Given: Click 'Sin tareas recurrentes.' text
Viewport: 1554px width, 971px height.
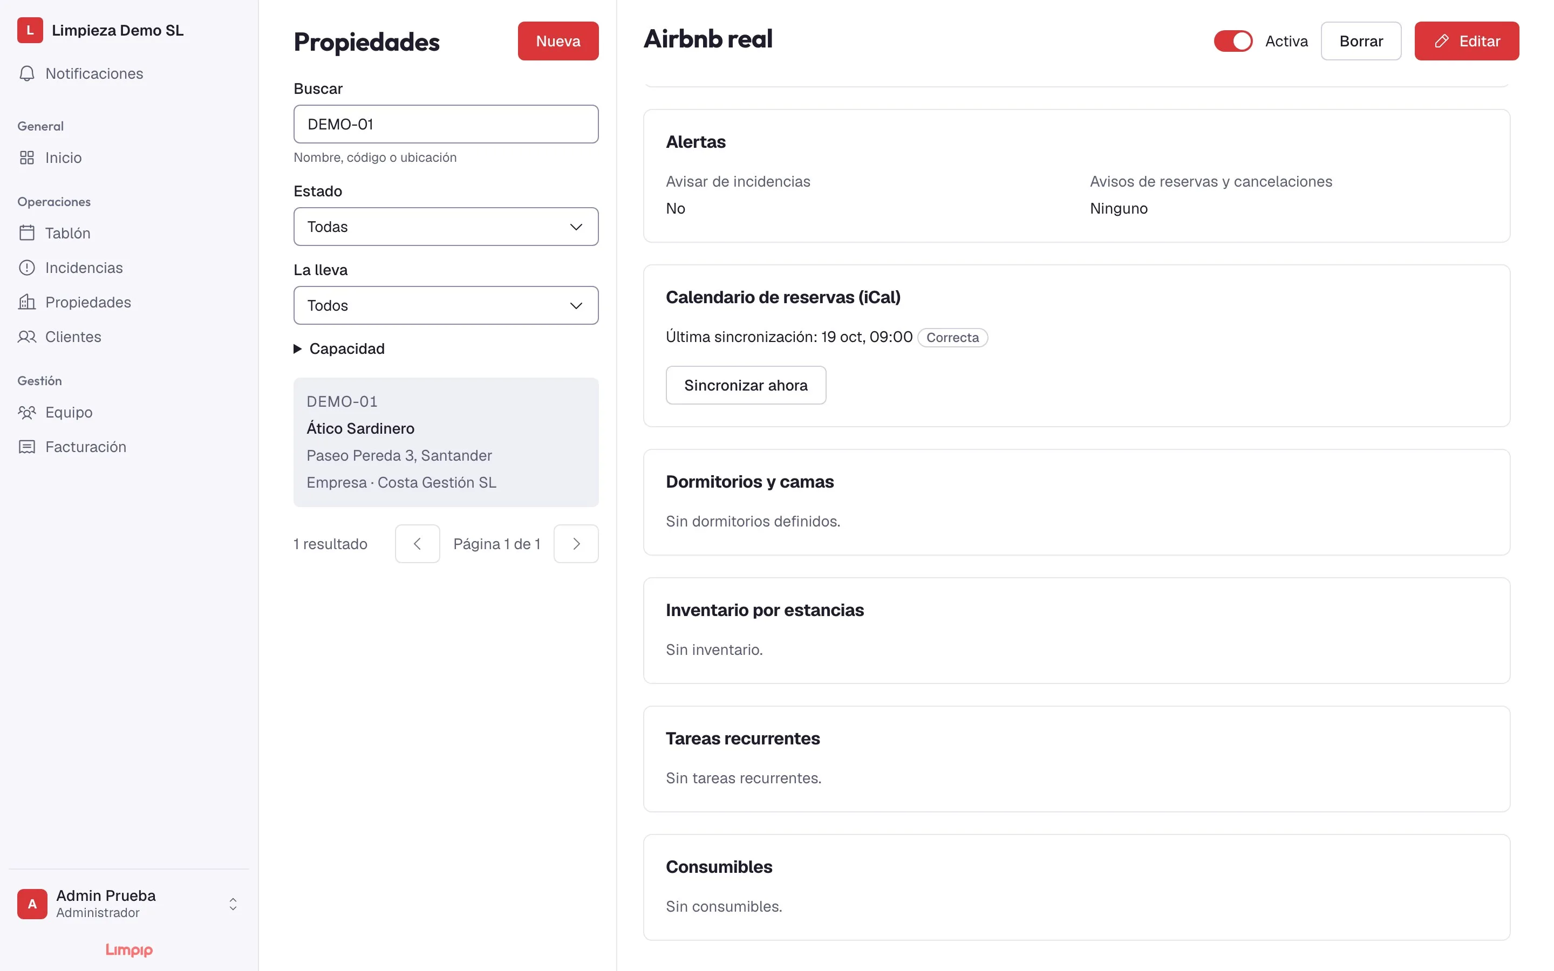Looking at the screenshot, I should point(744,778).
